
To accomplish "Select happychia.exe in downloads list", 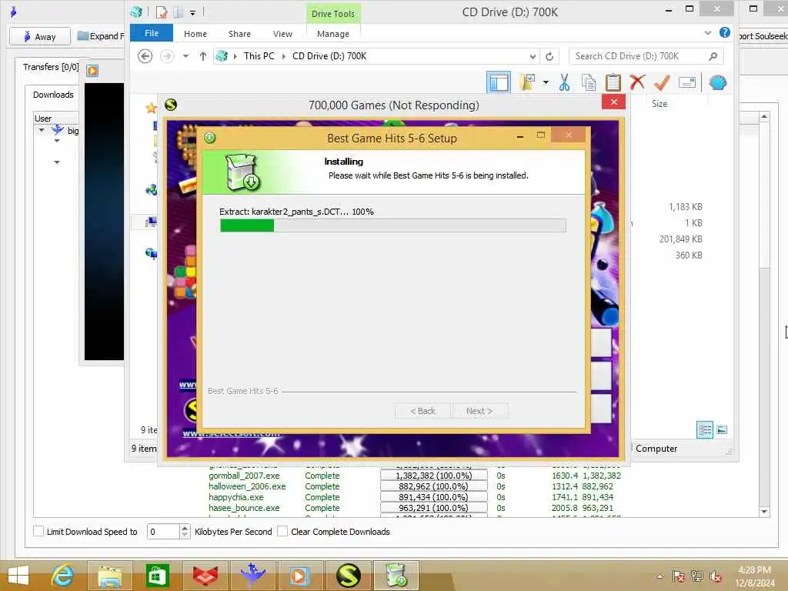I will [x=236, y=497].
